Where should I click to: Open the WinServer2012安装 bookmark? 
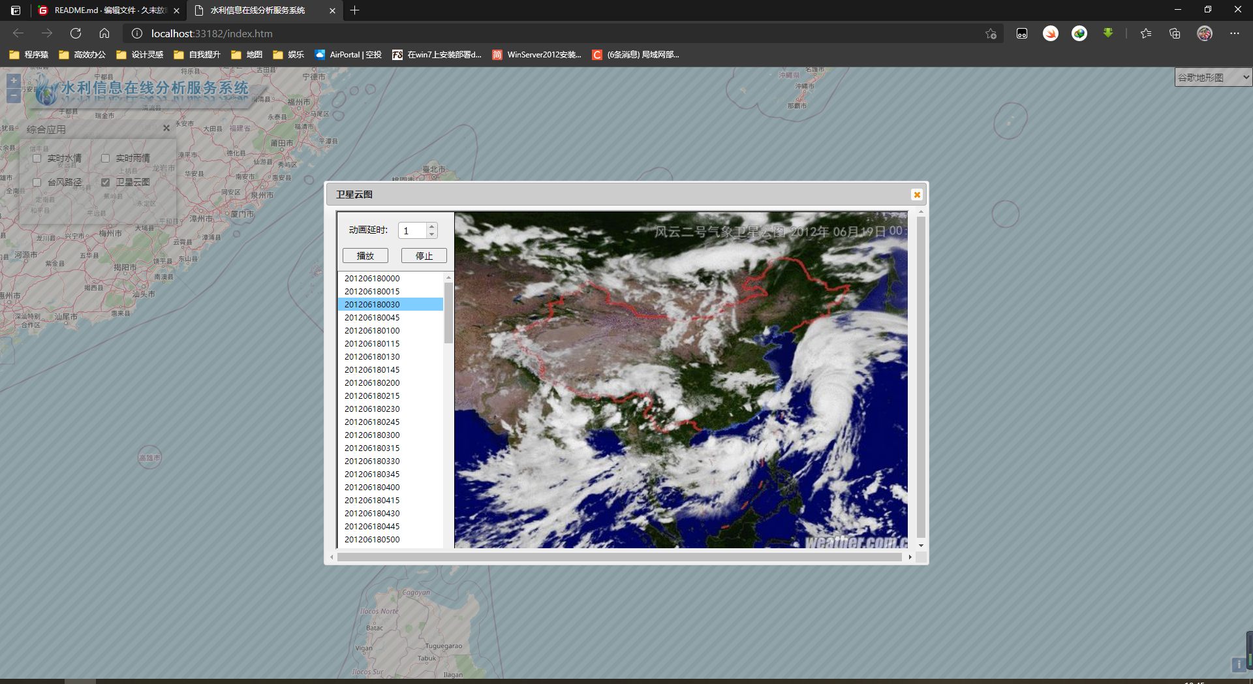(x=536, y=55)
